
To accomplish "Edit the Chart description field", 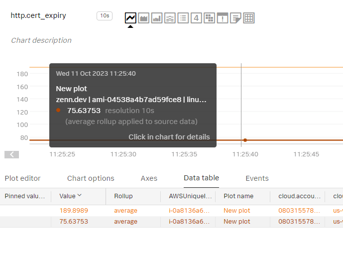I will [41, 40].
